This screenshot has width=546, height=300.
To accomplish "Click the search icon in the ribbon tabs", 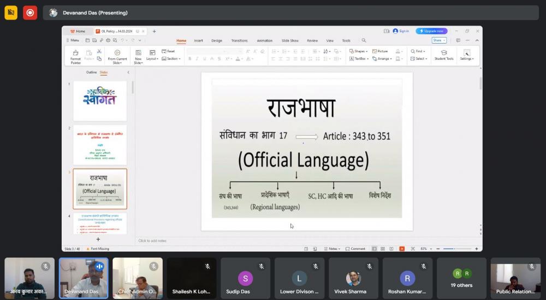I will (x=364, y=40).
